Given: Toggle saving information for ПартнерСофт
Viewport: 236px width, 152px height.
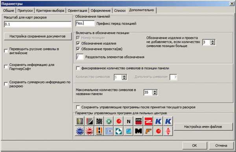Looking at the screenshot, I should click(x=6, y=67).
